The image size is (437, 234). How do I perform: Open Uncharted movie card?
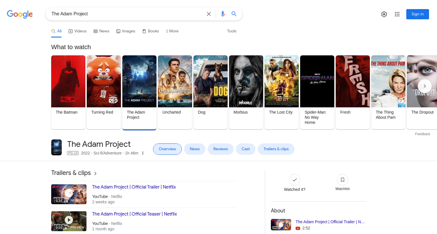click(x=175, y=92)
